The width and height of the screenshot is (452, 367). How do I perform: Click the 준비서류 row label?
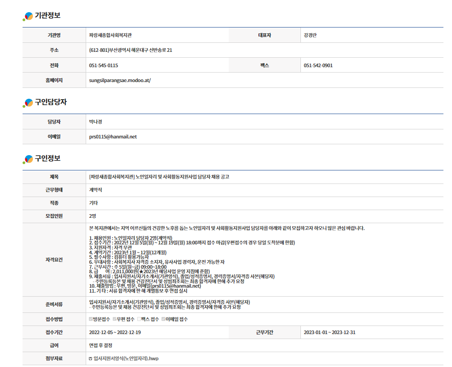tap(54, 304)
